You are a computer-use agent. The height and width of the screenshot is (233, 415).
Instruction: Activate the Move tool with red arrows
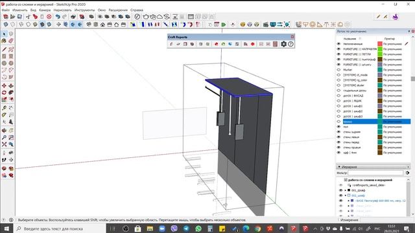tap(4, 86)
